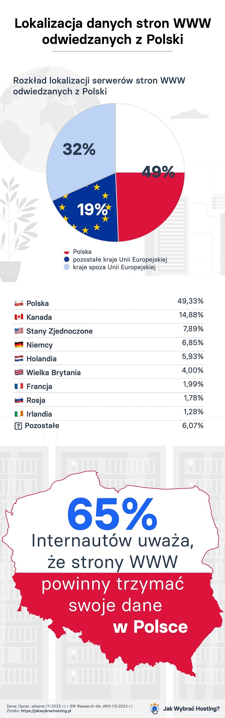The height and width of the screenshot is (718, 225).
Task: Click the Jak Wybrać Hosting logo icon
Action: pos(154,708)
